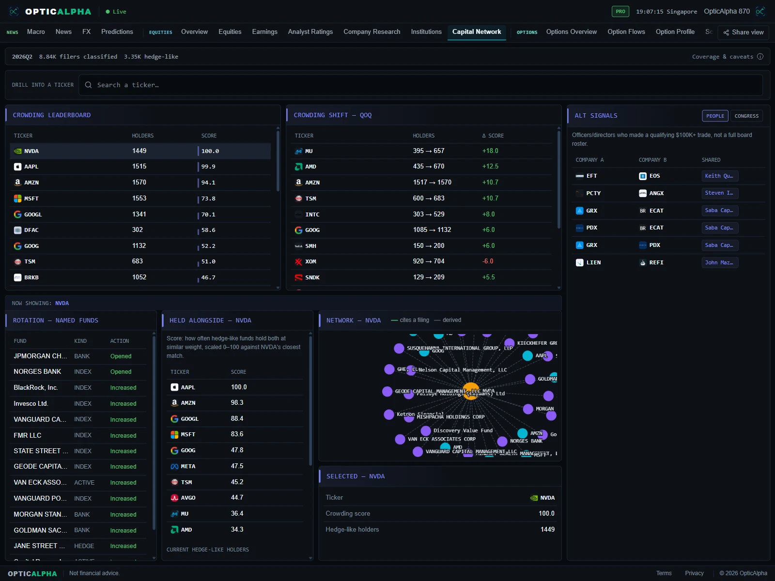Go to Company Research tab

coord(372,32)
